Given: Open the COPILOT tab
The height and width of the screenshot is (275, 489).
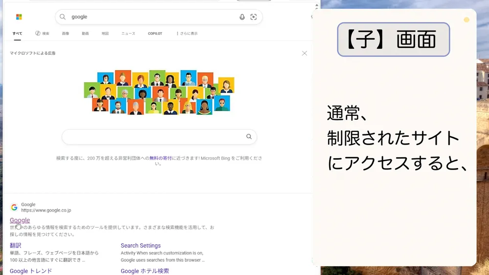Looking at the screenshot, I should pyautogui.click(x=155, y=33).
